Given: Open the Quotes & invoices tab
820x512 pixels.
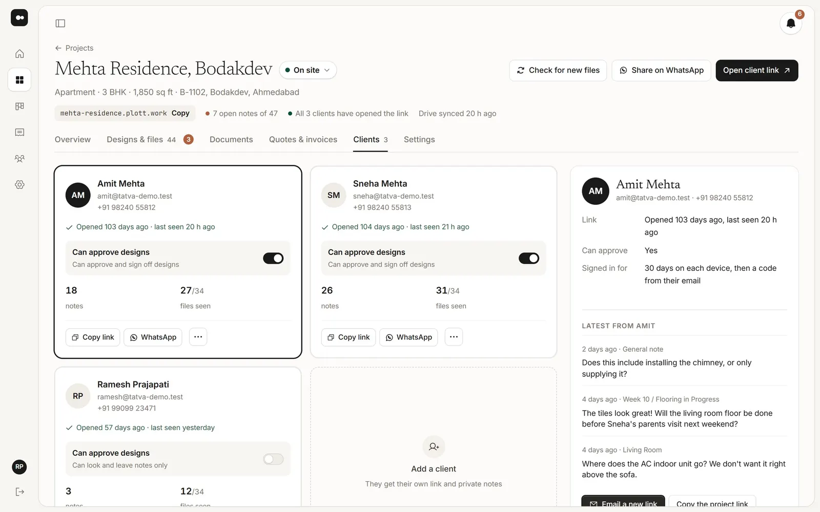Looking at the screenshot, I should (303, 139).
